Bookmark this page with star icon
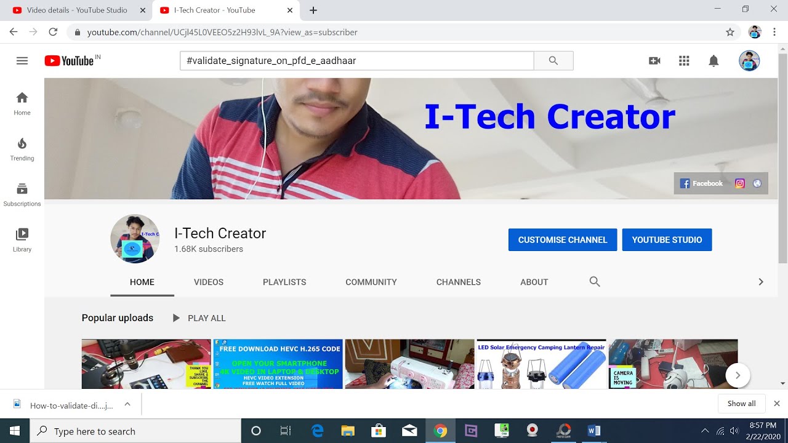This screenshot has width=788, height=443. (730, 32)
